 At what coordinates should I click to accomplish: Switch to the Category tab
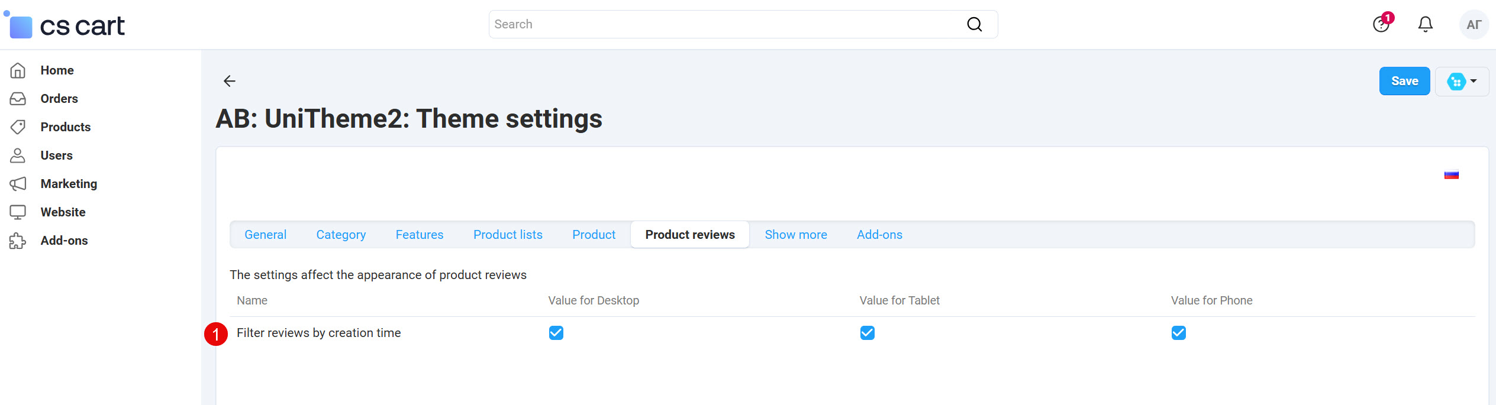click(341, 235)
